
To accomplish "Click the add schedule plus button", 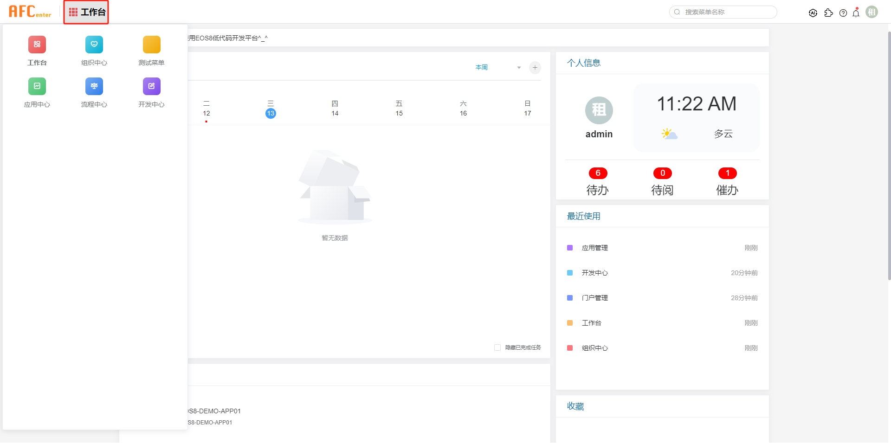I will pyautogui.click(x=535, y=68).
